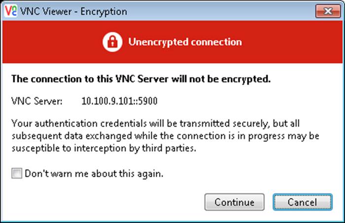This screenshot has width=345, height=223.
Task: Click the red warning banner background
Action: click(x=286, y=42)
